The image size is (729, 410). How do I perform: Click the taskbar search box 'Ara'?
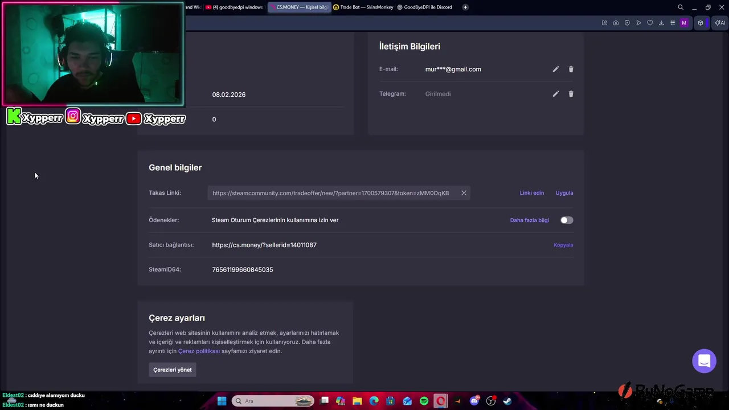click(x=273, y=401)
